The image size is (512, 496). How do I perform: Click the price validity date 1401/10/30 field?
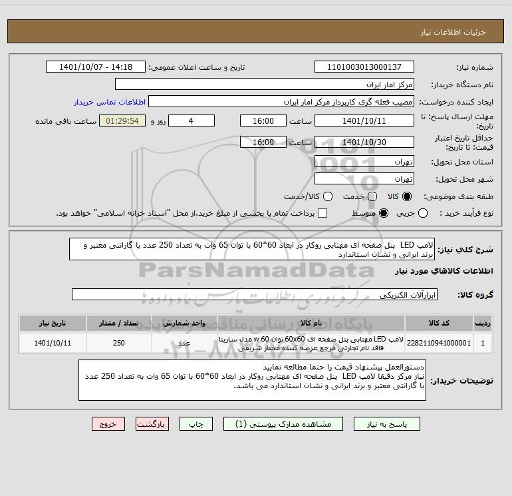tap(364, 142)
